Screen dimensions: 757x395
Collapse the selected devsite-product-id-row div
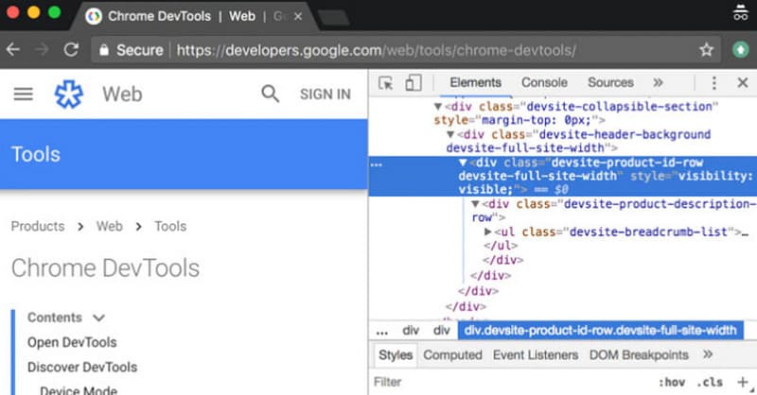pos(463,163)
